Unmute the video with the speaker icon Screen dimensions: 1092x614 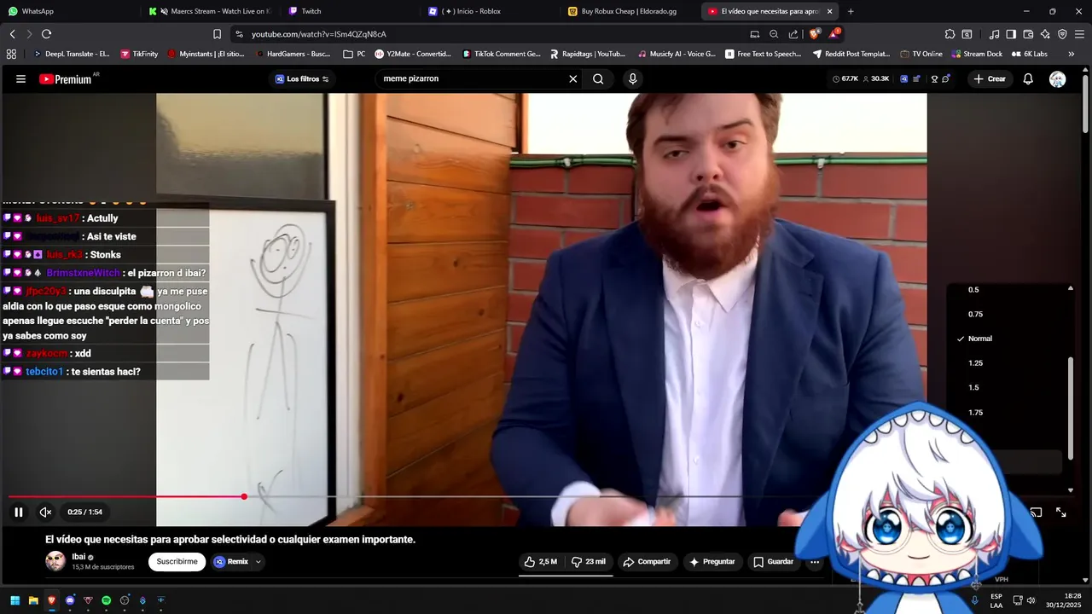pyautogui.click(x=46, y=513)
